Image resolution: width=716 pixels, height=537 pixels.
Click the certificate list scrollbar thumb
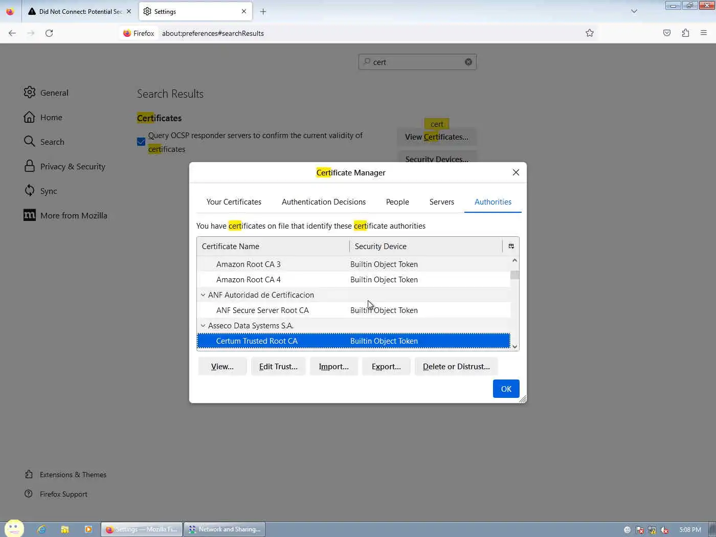(515, 275)
